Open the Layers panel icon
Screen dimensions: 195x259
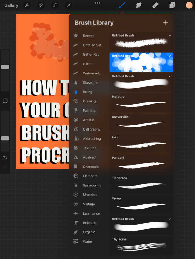coord(172,5)
